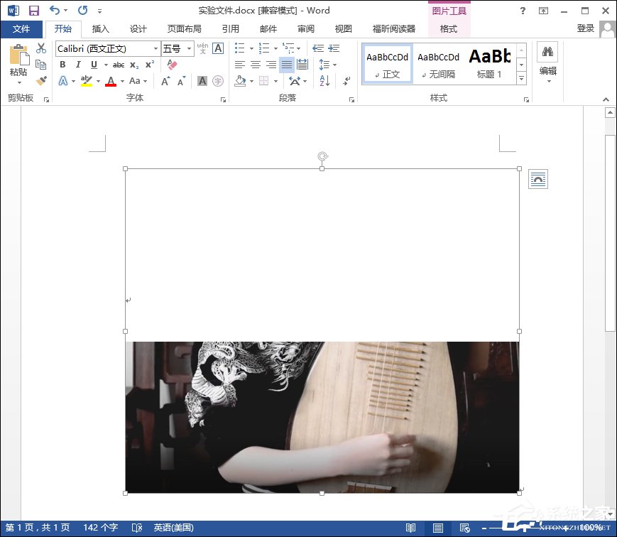Click the Increase Indent icon
Viewport: 617px width, 537px height.
(x=333, y=48)
